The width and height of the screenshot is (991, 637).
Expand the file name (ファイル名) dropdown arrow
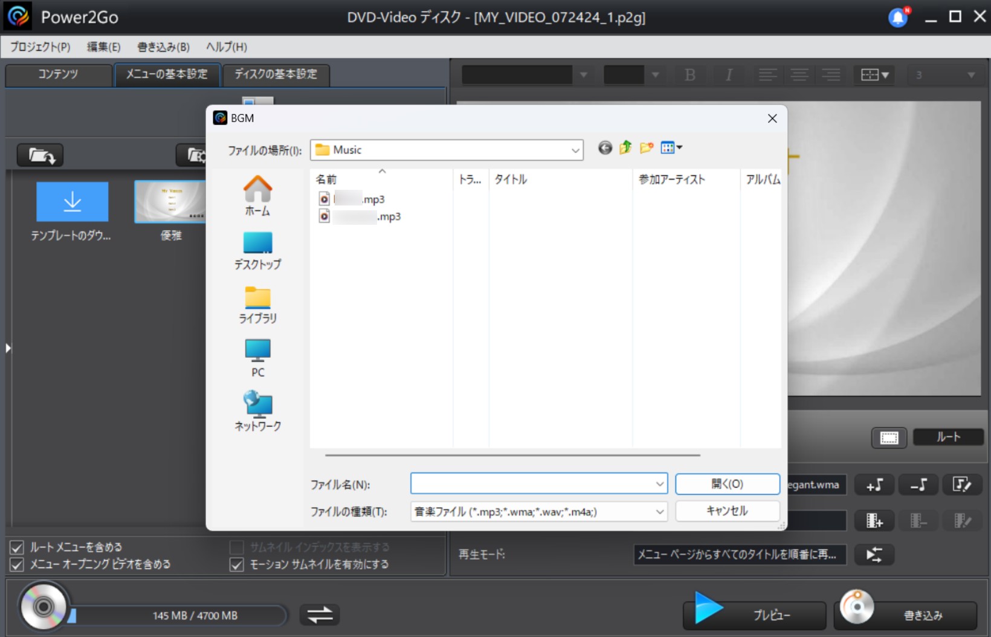660,483
